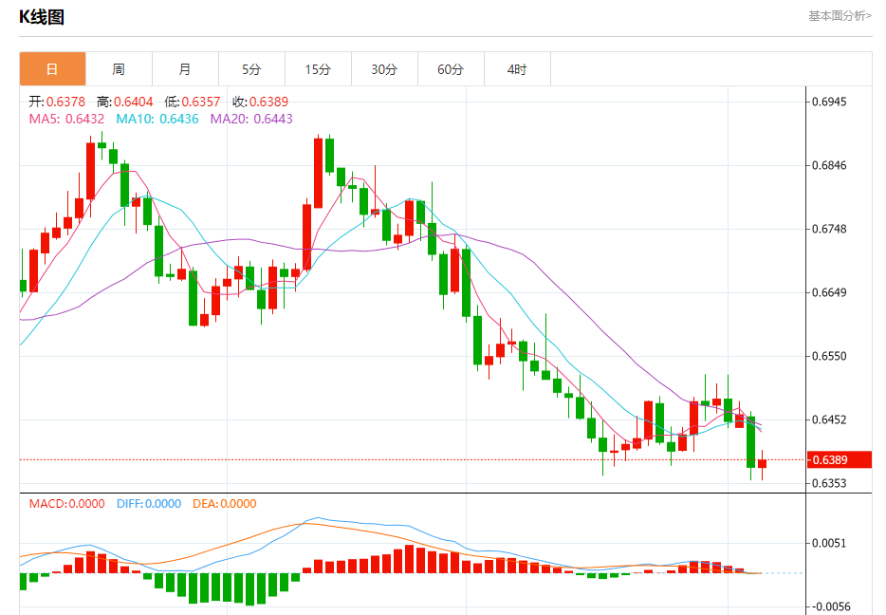Image resolution: width=886 pixels, height=615 pixels.
Task: Click the 0.6945 price axis label
Action: point(829,102)
